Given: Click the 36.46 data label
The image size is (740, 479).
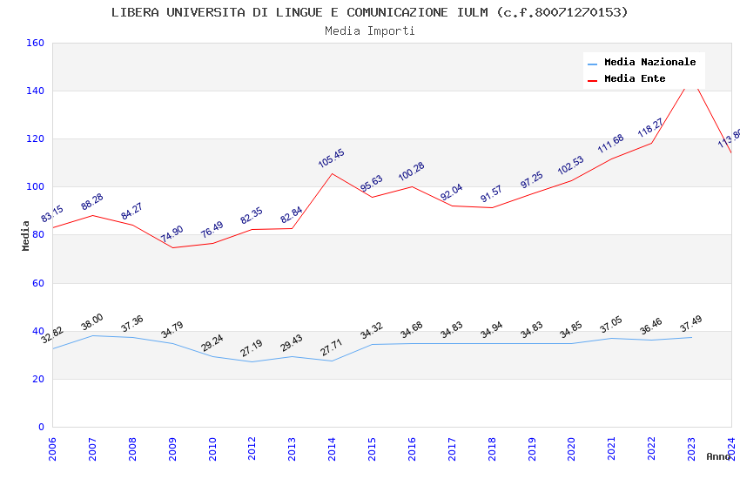Looking at the screenshot, I should tap(651, 327).
